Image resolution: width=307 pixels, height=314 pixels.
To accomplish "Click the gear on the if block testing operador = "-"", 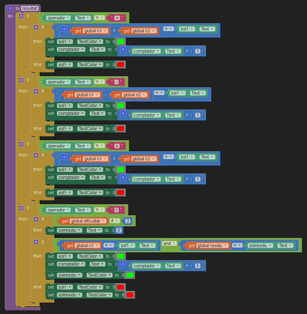I will click(x=21, y=80).
